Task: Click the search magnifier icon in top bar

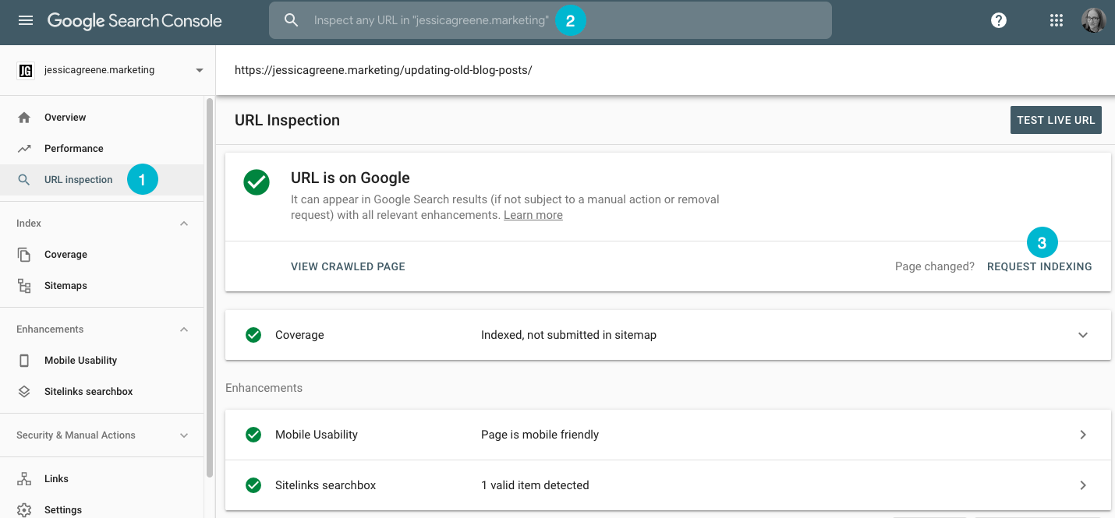Action: point(292,20)
